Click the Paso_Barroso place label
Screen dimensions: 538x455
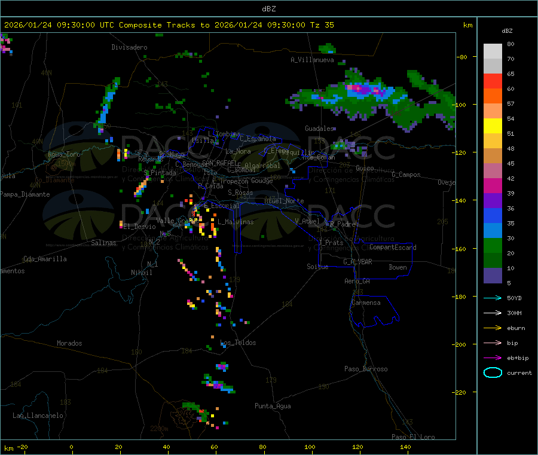tap(366, 369)
